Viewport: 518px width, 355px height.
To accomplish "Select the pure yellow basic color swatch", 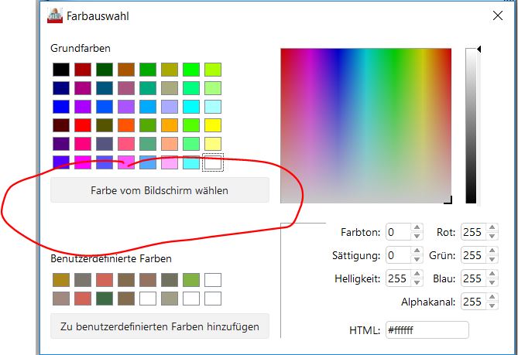I will coord(213,125).
